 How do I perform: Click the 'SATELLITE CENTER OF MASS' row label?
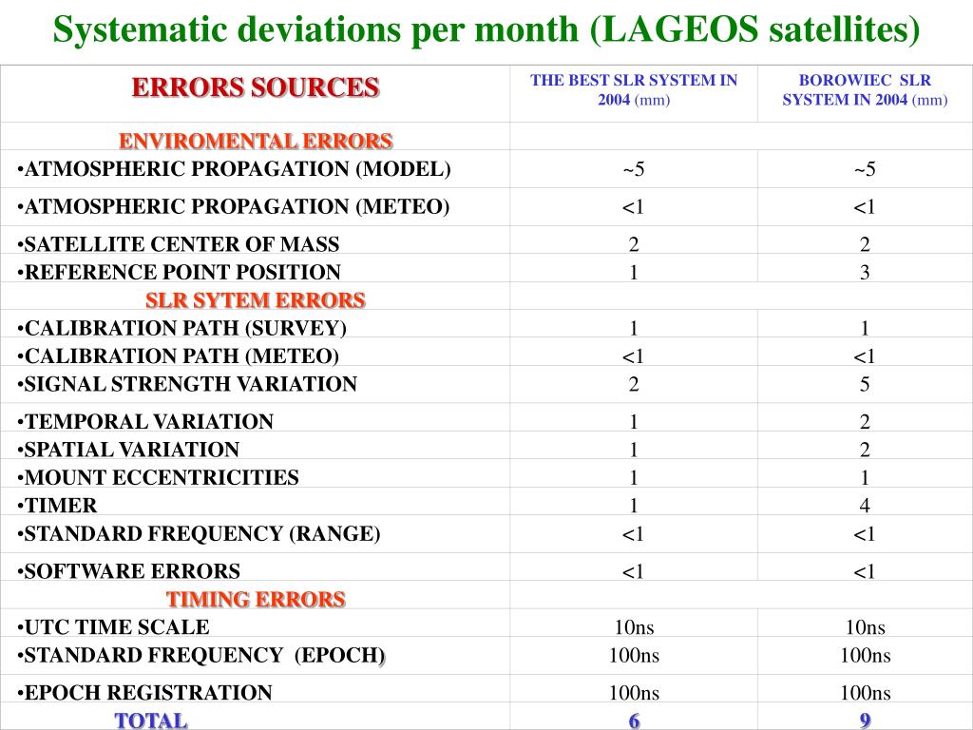(178, 244)
